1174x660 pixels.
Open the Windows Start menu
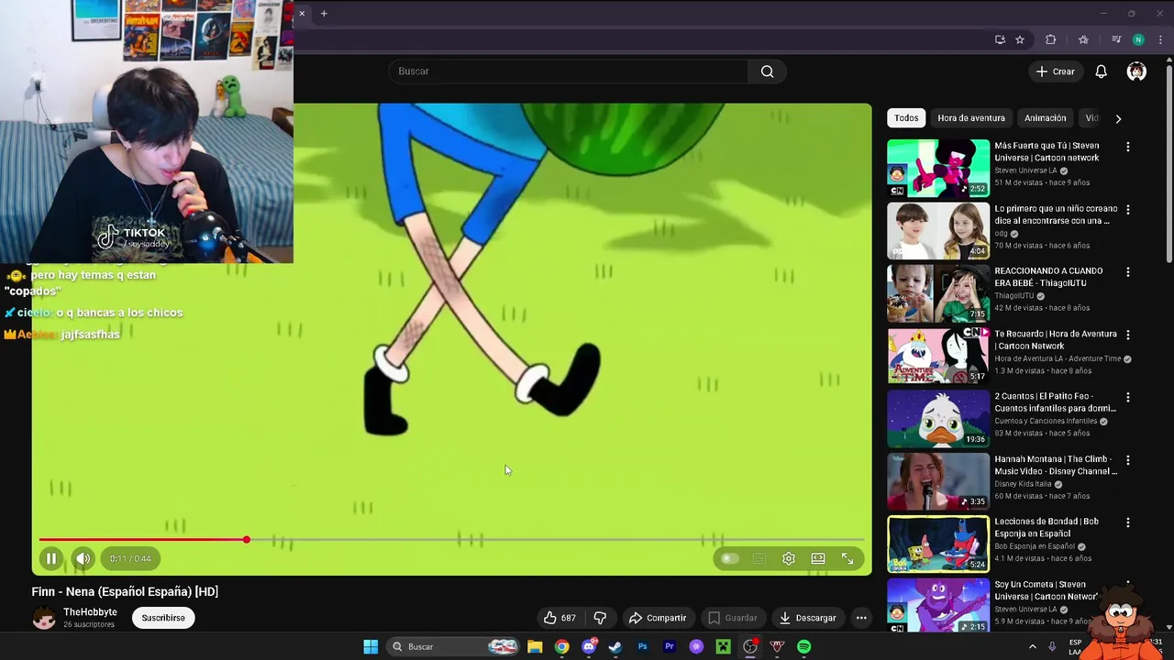371,647
